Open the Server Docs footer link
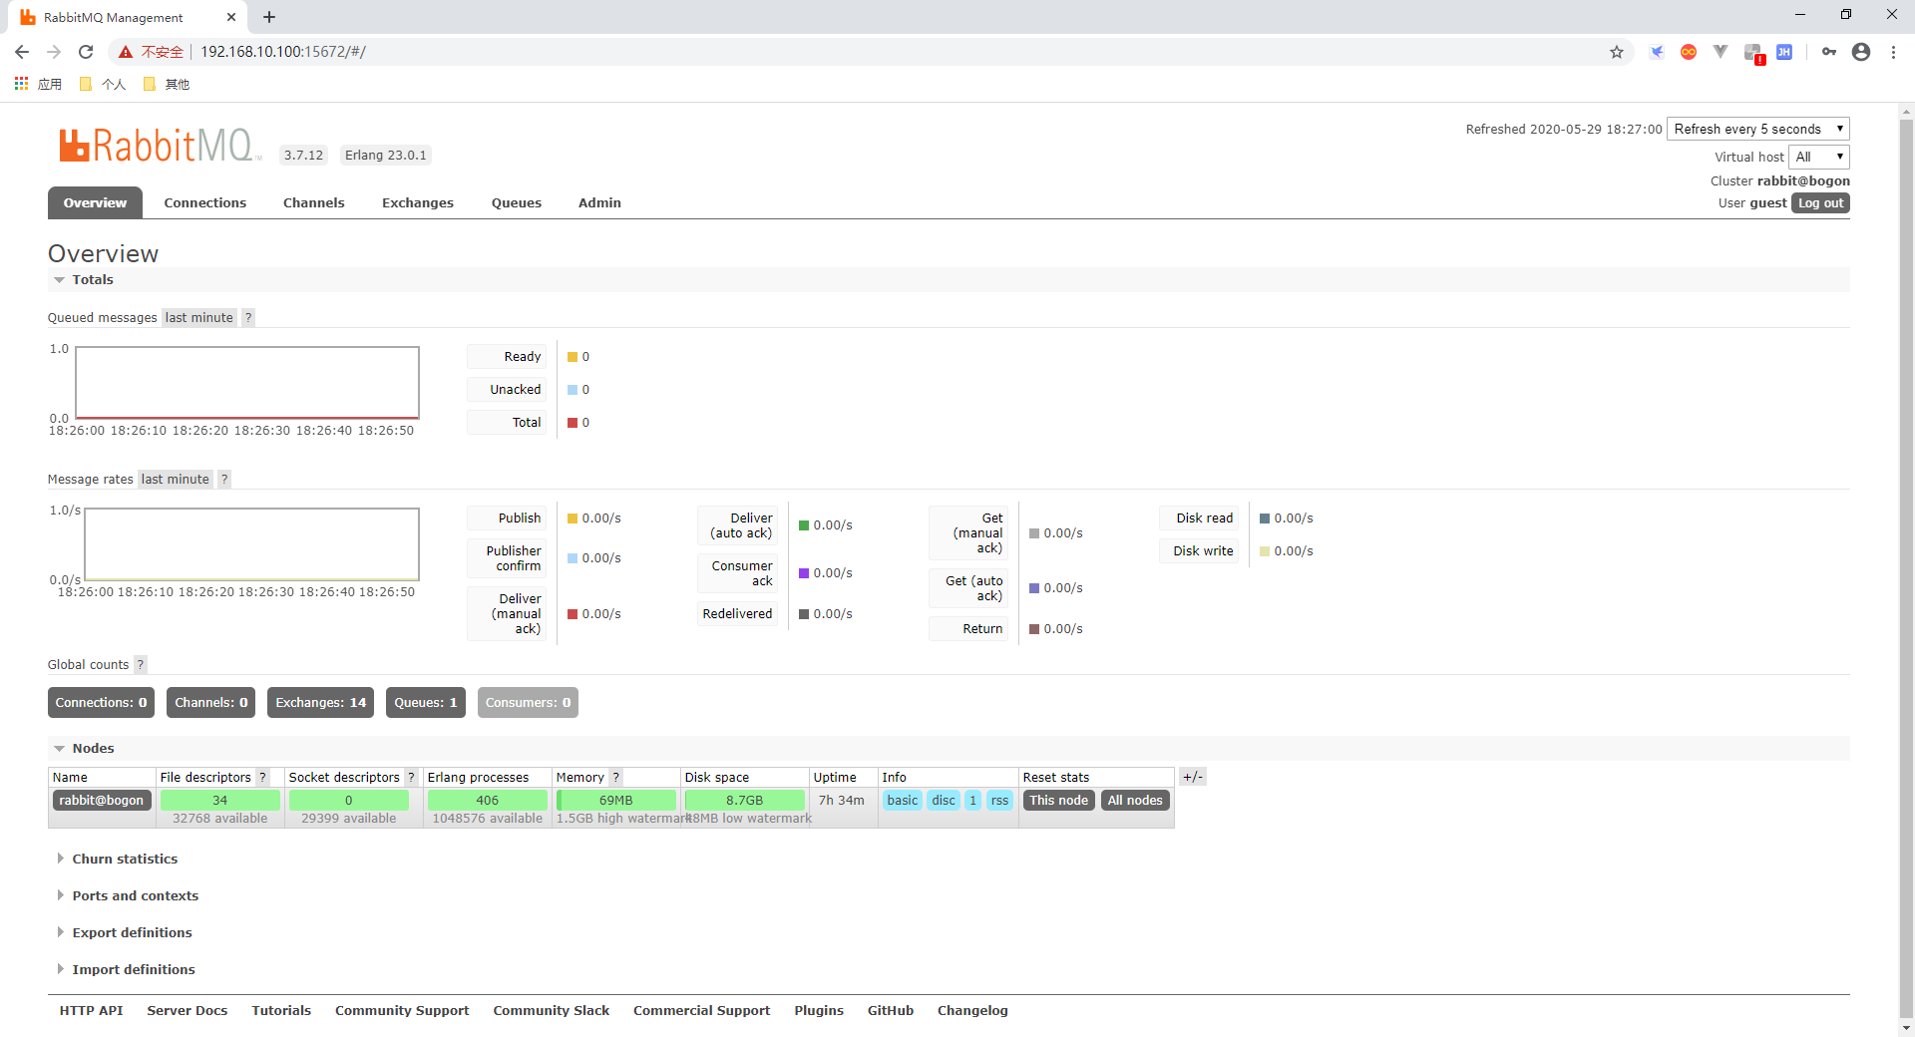The width and height of the screenshot is (1915, 1037). click(x=188, y=1010)
